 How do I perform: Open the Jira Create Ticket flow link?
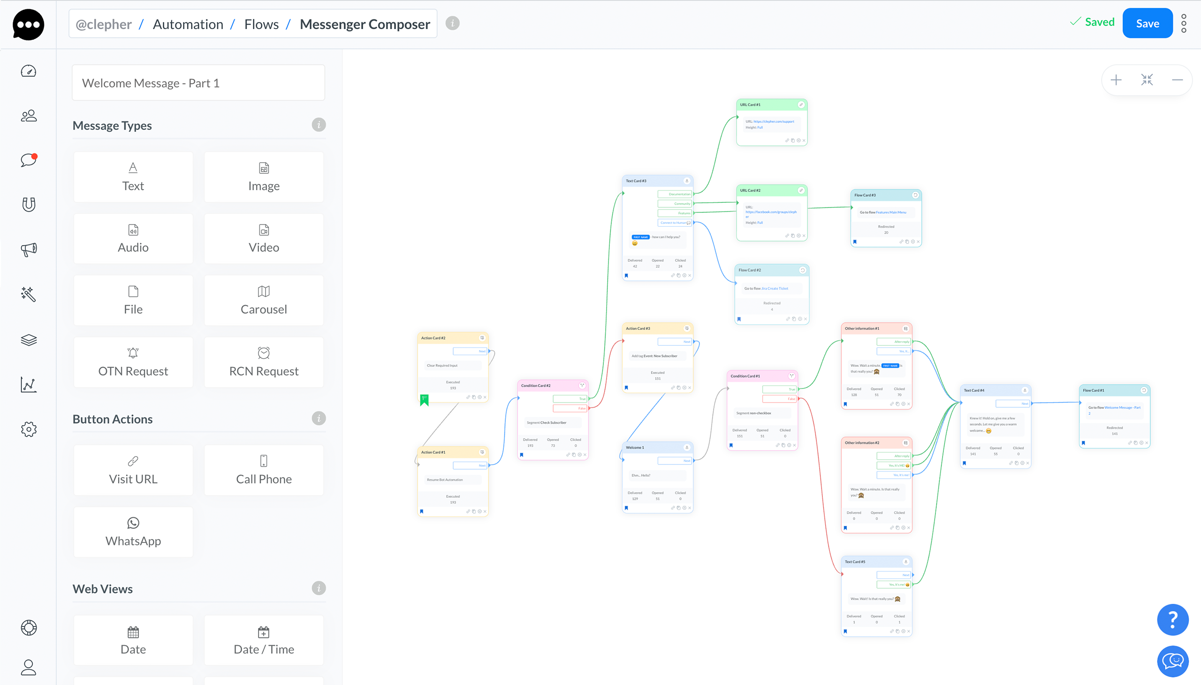click(775, 288)
